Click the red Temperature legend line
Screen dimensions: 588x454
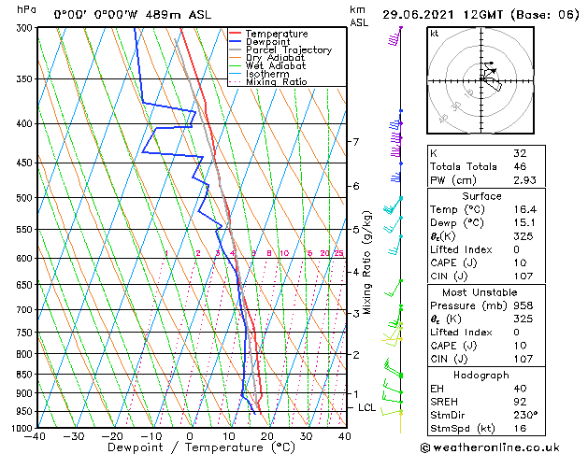pyautogui.click(x=236, y=34)
